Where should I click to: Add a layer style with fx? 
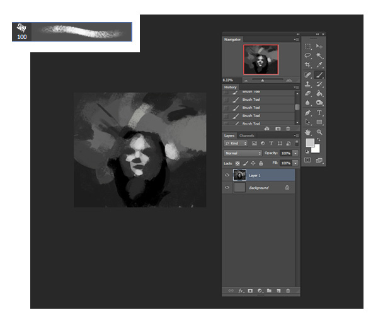tap(241, 291)
